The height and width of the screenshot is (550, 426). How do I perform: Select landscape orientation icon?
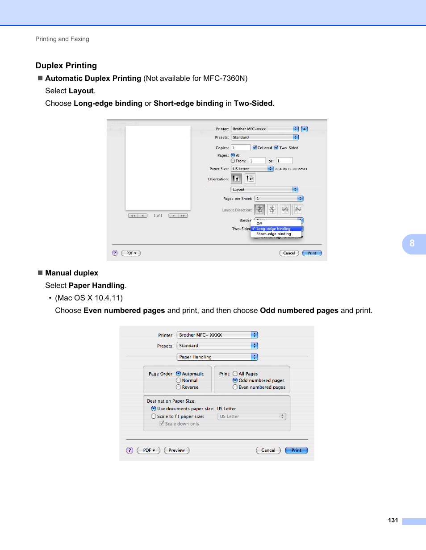click(x=250, y=179)
